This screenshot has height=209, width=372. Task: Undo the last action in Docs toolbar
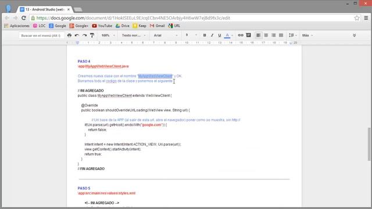pyautogui.click(x=77, y=35)
